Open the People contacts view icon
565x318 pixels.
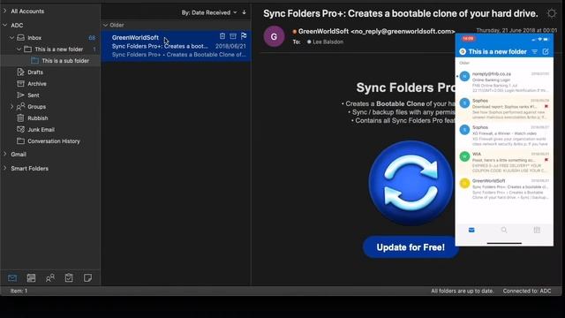point(50,278)
